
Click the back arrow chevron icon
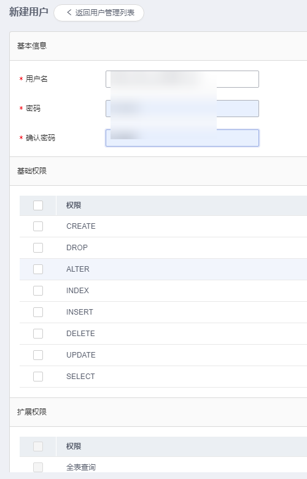(x=69, y=12)
